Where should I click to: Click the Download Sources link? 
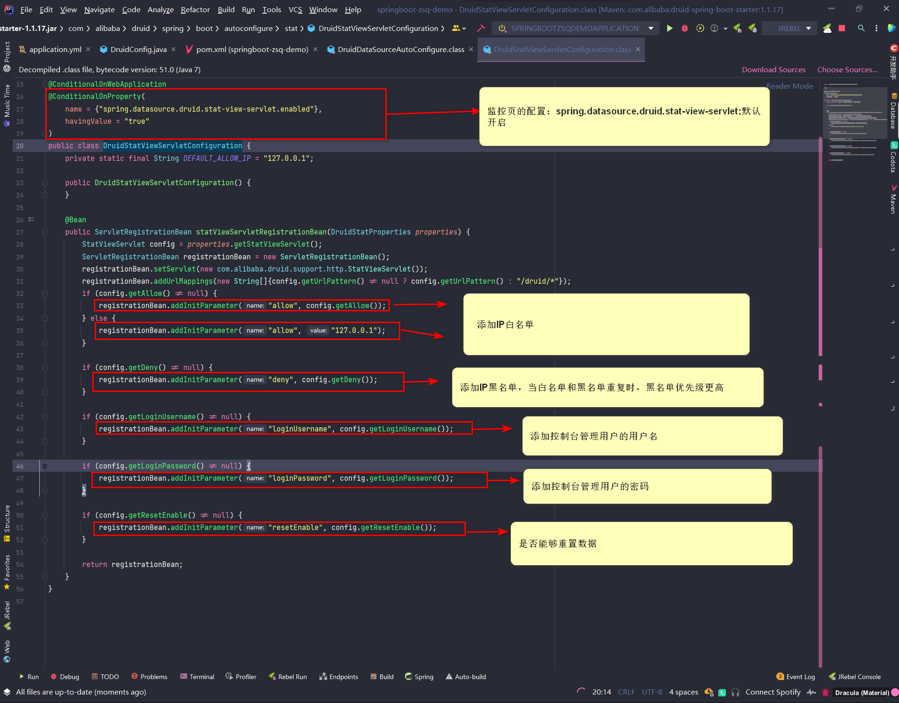coord(773,69)
